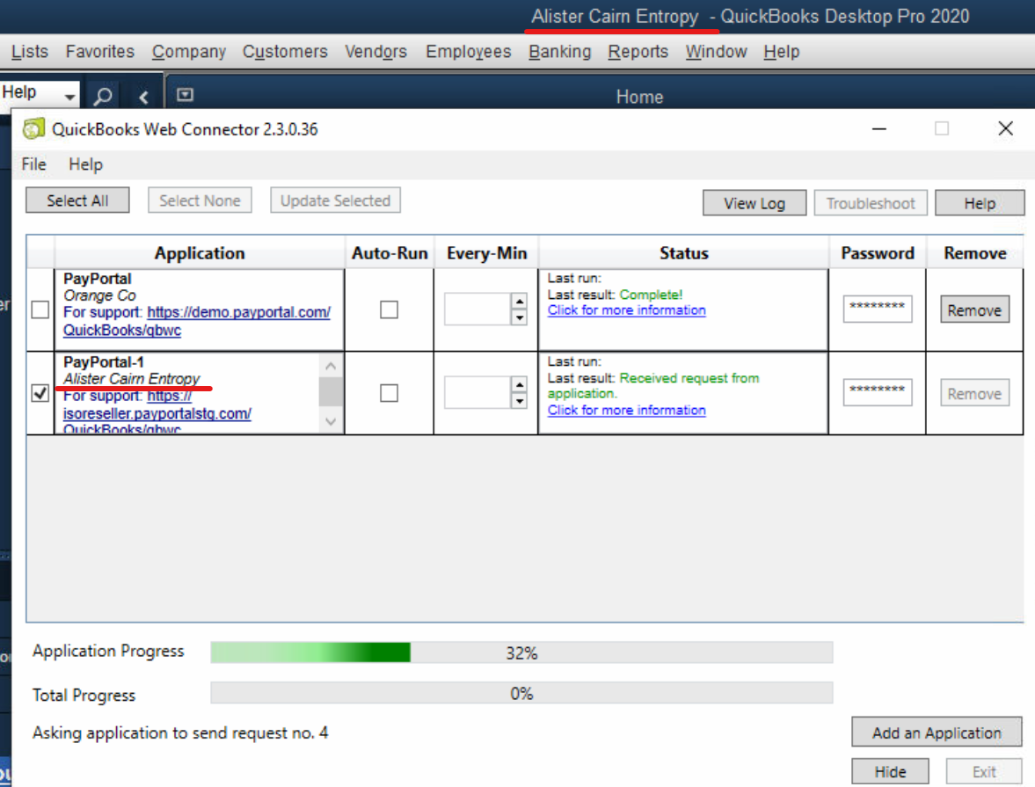Click Remove for PayPortal-1 application
Viewport: 1035px width, 787px height.
(x=974, y=393)
